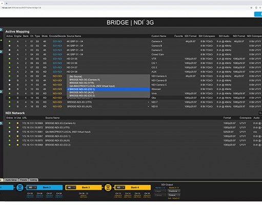This screenshot has width=262, height=205.
Task: Open the upper Banks 1/2 SDI Output dropdown
Action: 160,191
